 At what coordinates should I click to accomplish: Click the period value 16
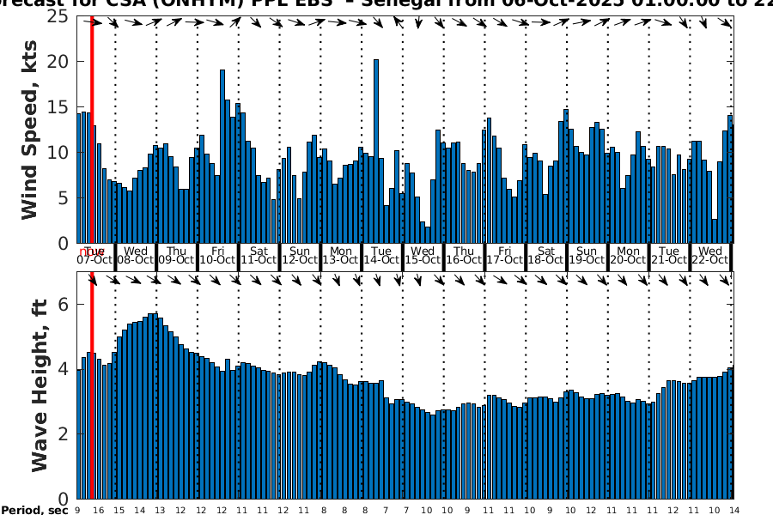pos(98,510)
